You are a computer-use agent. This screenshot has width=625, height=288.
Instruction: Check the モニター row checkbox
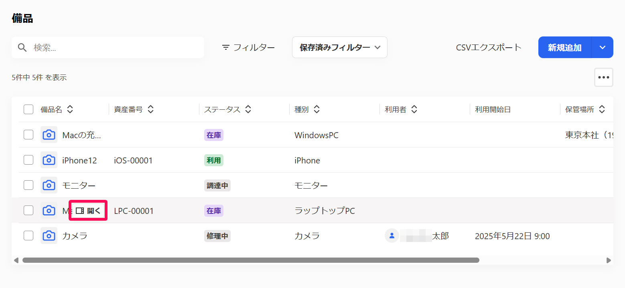click(28, 185)
